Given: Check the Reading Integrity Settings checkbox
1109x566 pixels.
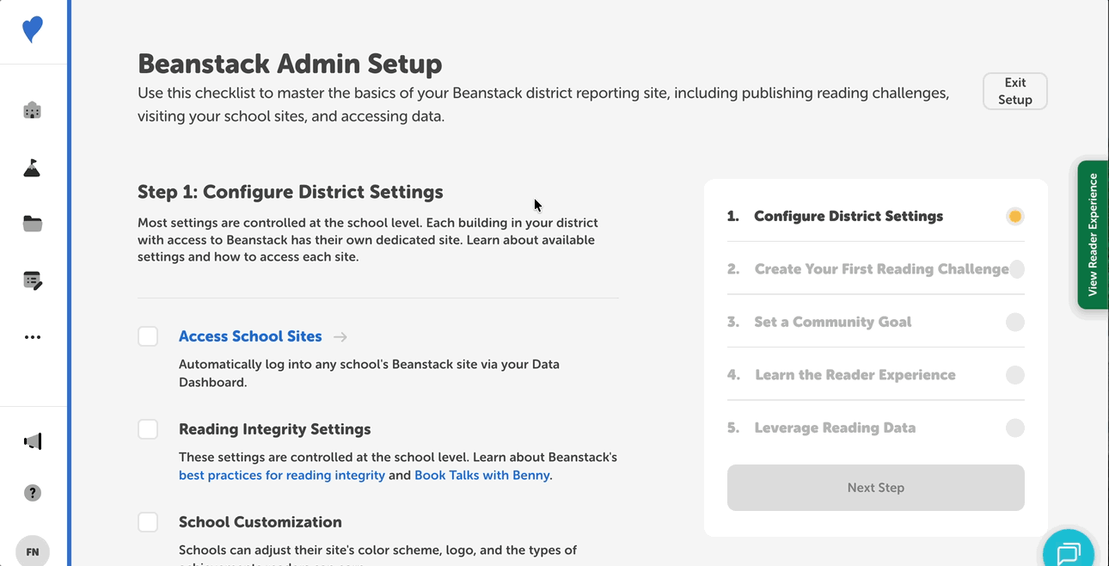Looking at the screenshot, I should pos(148,429).
